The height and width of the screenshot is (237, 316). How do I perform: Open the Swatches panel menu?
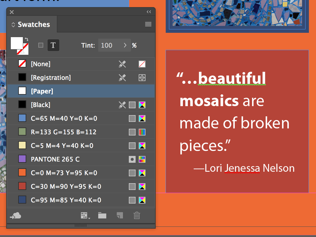tap(148, 24)
